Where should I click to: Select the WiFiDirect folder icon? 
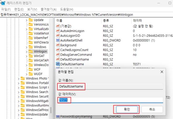31,42
